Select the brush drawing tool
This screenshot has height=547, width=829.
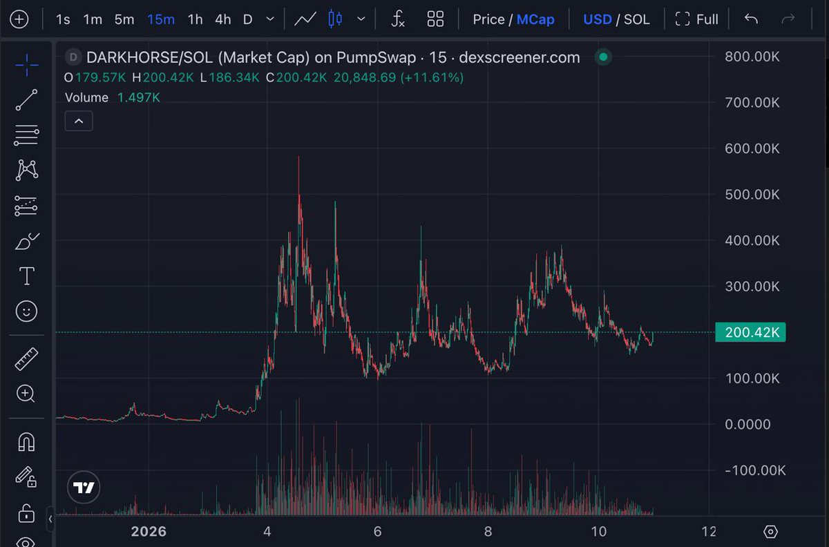26,241
